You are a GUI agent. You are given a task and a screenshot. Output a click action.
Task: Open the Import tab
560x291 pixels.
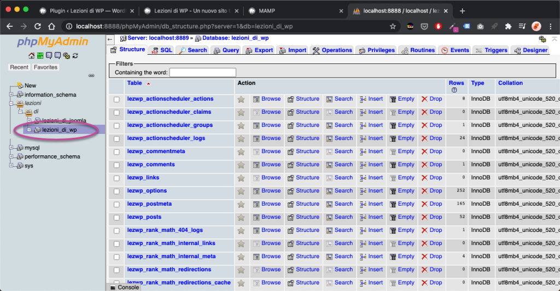point(293,50)
